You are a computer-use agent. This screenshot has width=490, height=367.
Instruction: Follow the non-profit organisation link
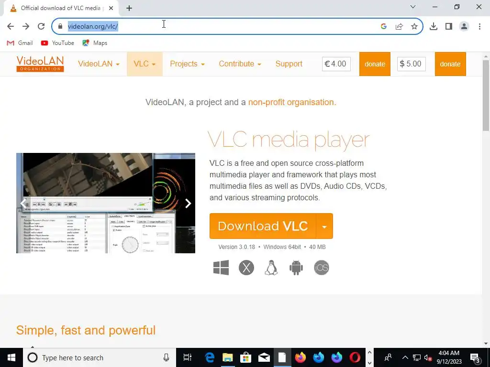[x=292, y=102]
